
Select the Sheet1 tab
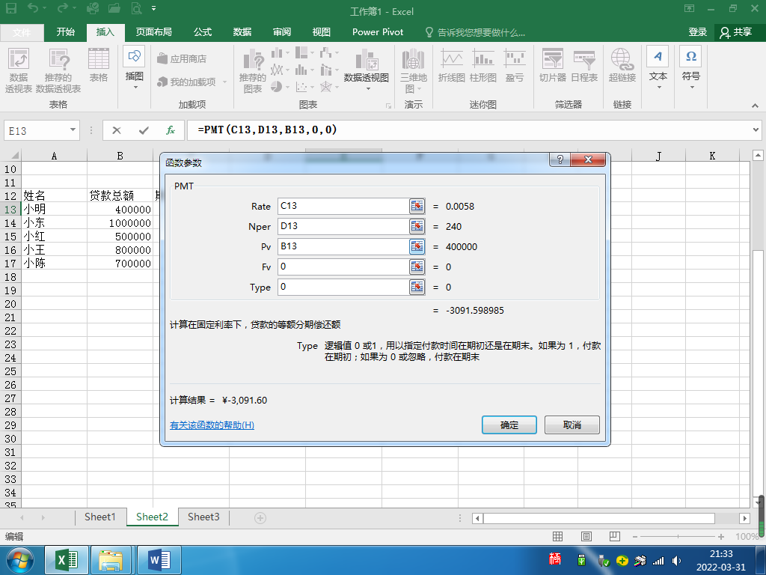100,517
